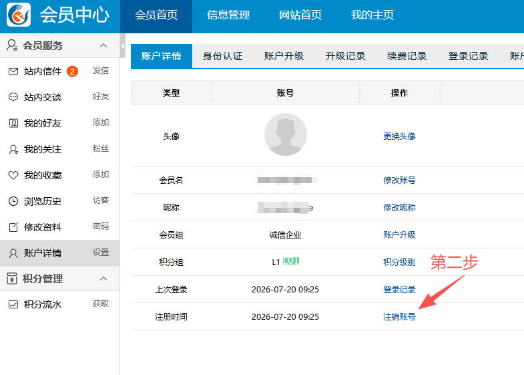Open the 信息管理 top menu

coord(228,15)
